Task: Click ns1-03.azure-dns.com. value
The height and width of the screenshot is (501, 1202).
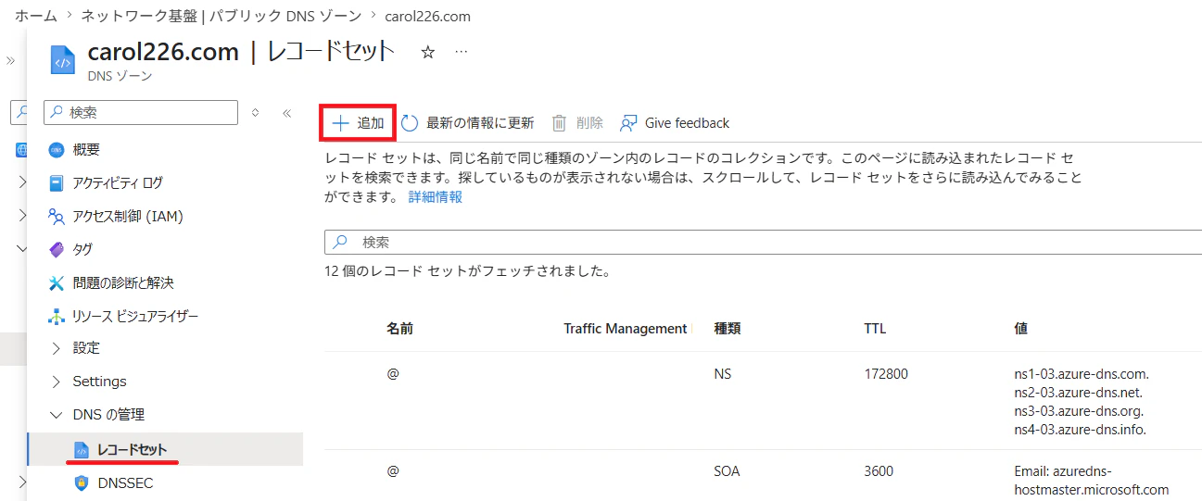Action: point(1082,374)
